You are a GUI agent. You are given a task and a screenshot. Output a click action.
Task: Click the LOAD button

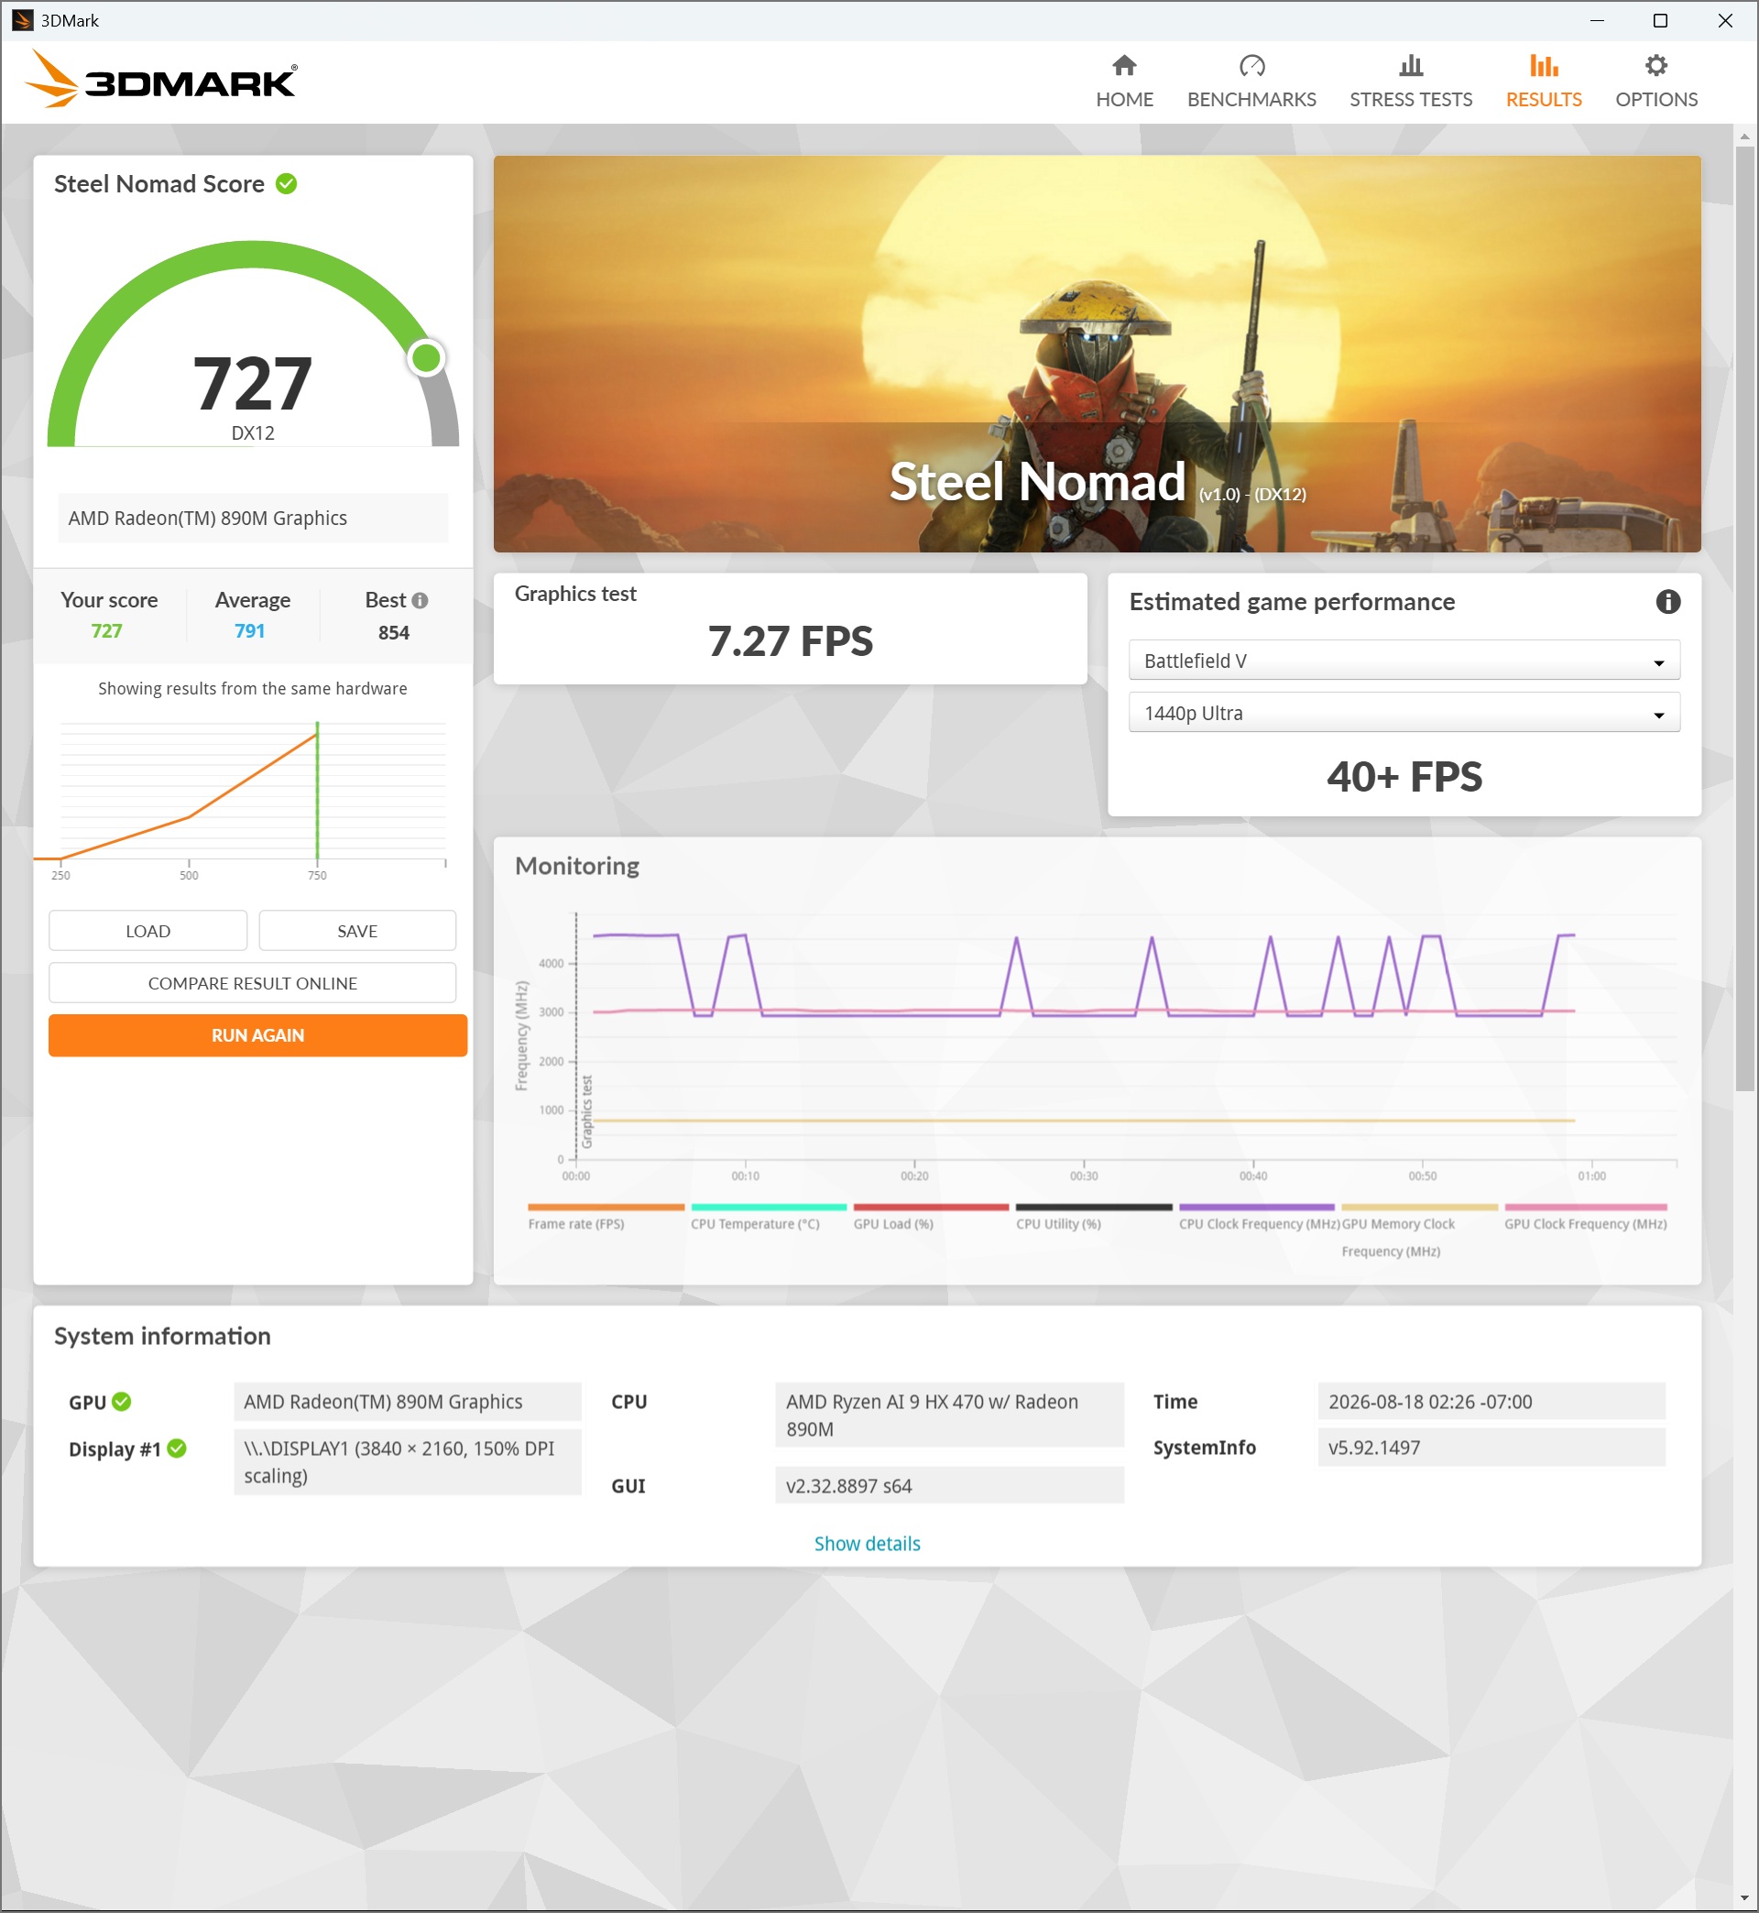(147, 931)
